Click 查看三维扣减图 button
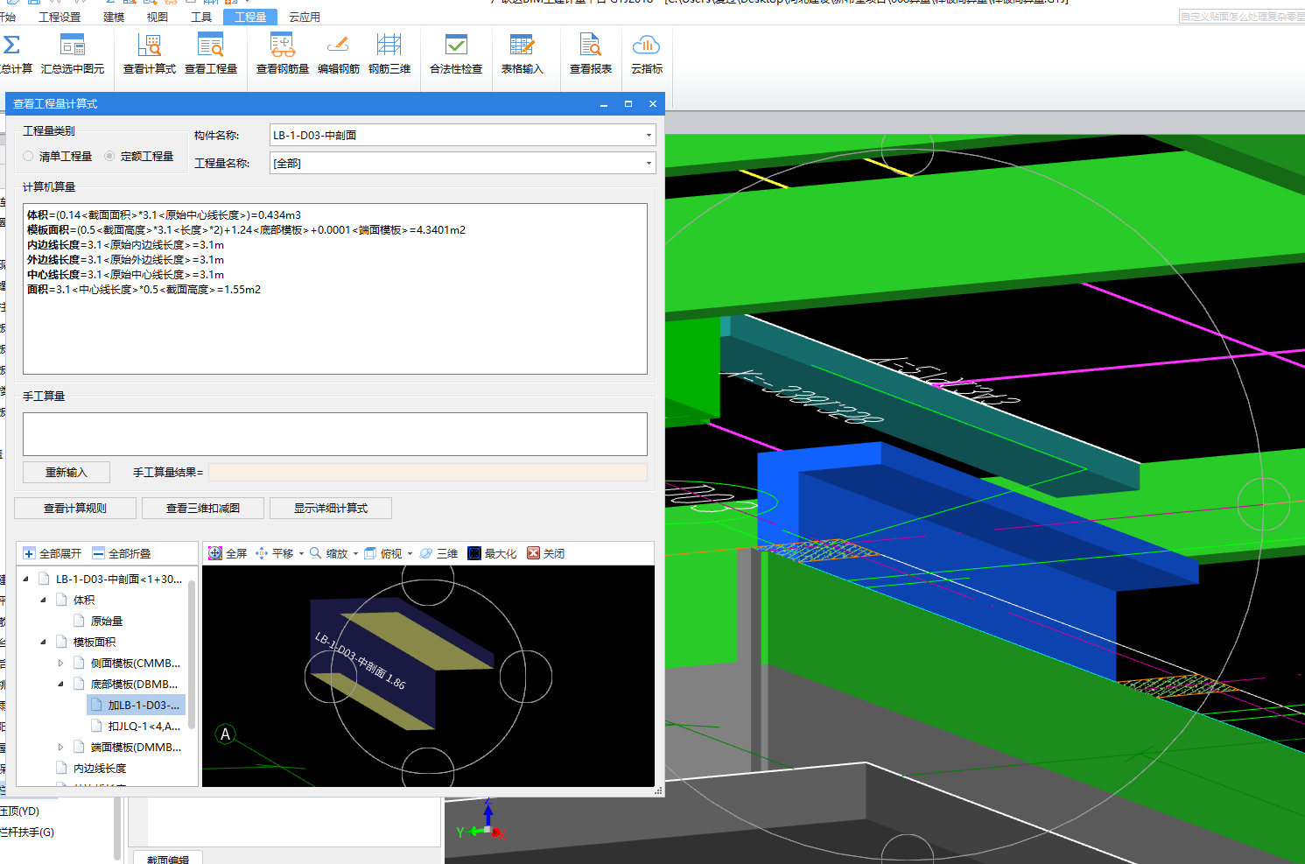1305x864 pixels. click(x=203, y=508)
